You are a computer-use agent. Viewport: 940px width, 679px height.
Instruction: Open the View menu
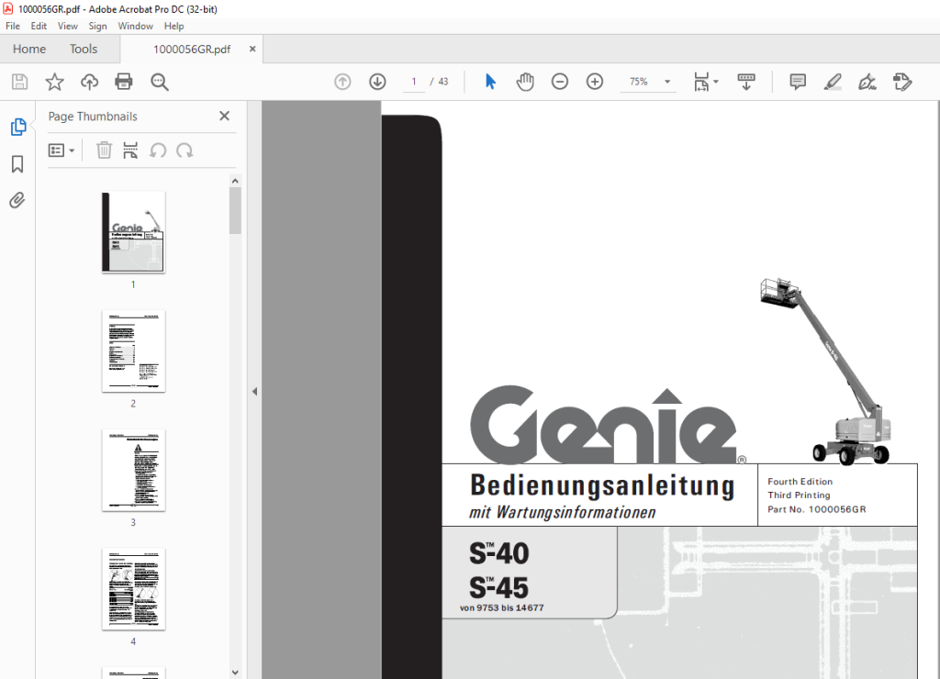point(67,26)
